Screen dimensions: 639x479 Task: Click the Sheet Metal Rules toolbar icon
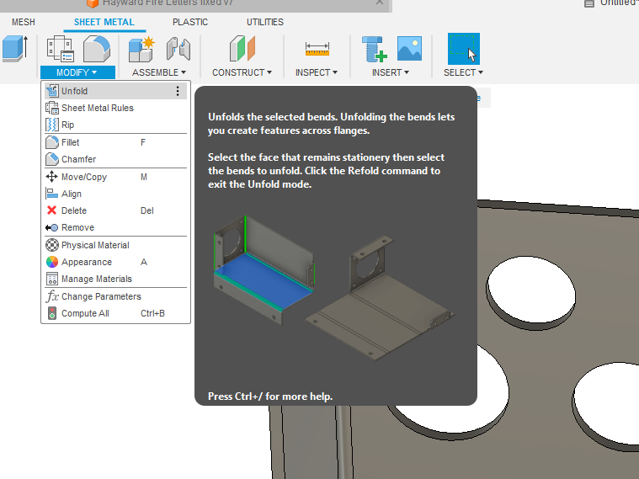coord(61,49)
